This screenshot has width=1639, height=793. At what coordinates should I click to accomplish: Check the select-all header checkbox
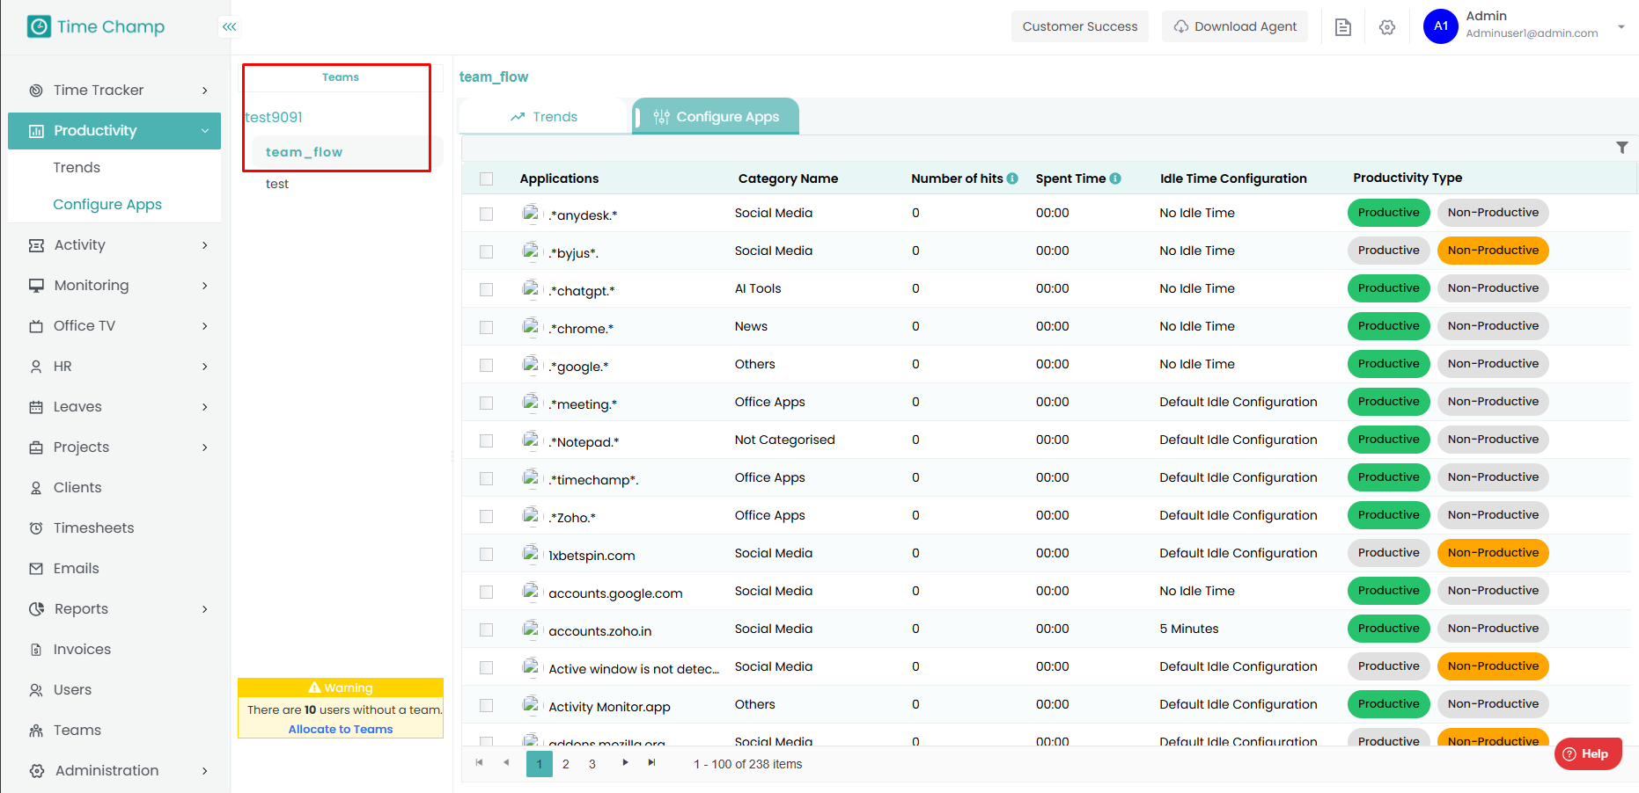coord(486,179)
